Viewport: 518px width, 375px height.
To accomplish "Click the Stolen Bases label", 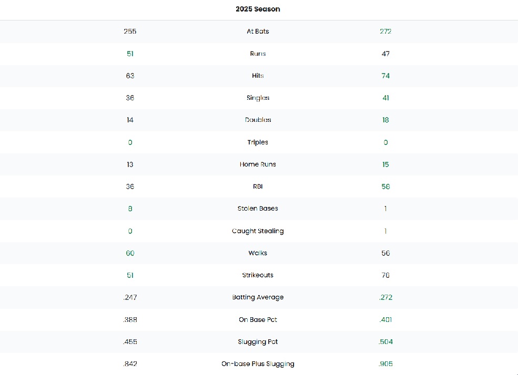I will click(258, 209).
